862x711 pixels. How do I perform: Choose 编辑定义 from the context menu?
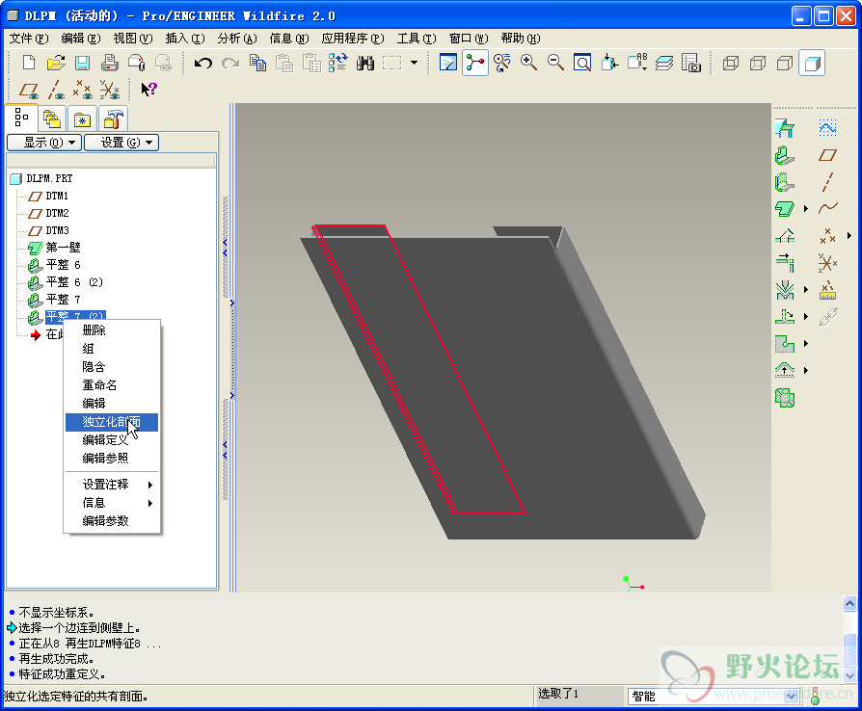point(112,440)
